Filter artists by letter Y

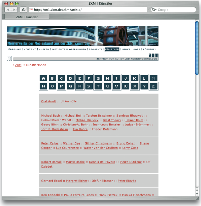pos(144,86)
